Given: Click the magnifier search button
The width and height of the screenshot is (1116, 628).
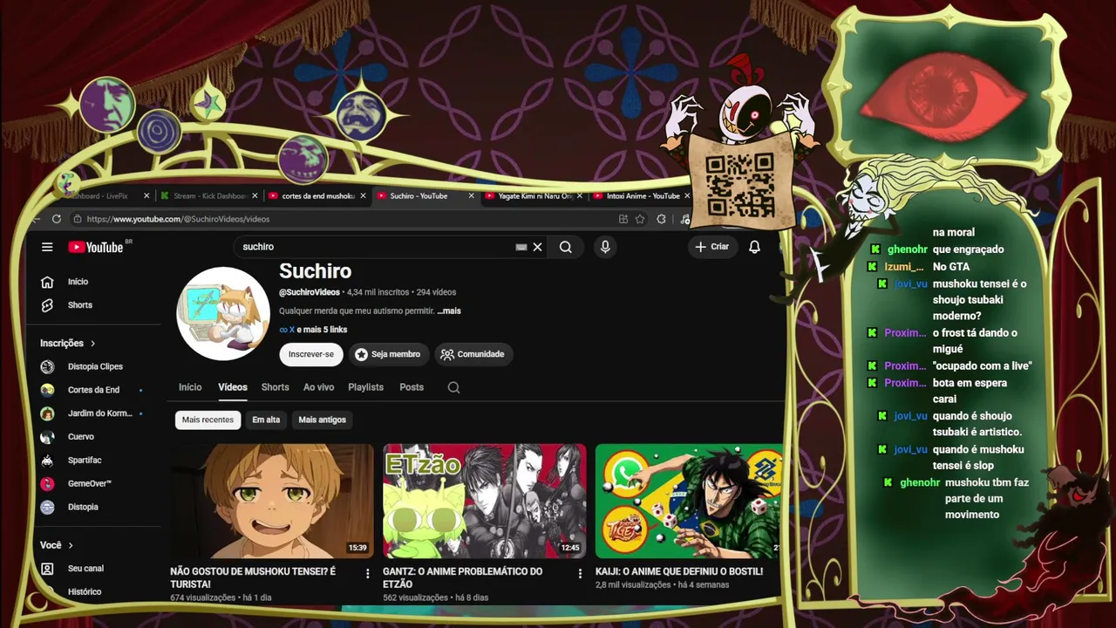Looking at the screenshot, I should [566, 247].
